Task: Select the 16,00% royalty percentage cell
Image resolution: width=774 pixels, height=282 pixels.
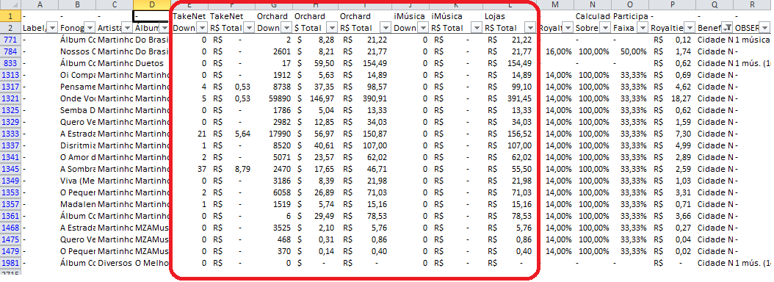Action: 555,51
